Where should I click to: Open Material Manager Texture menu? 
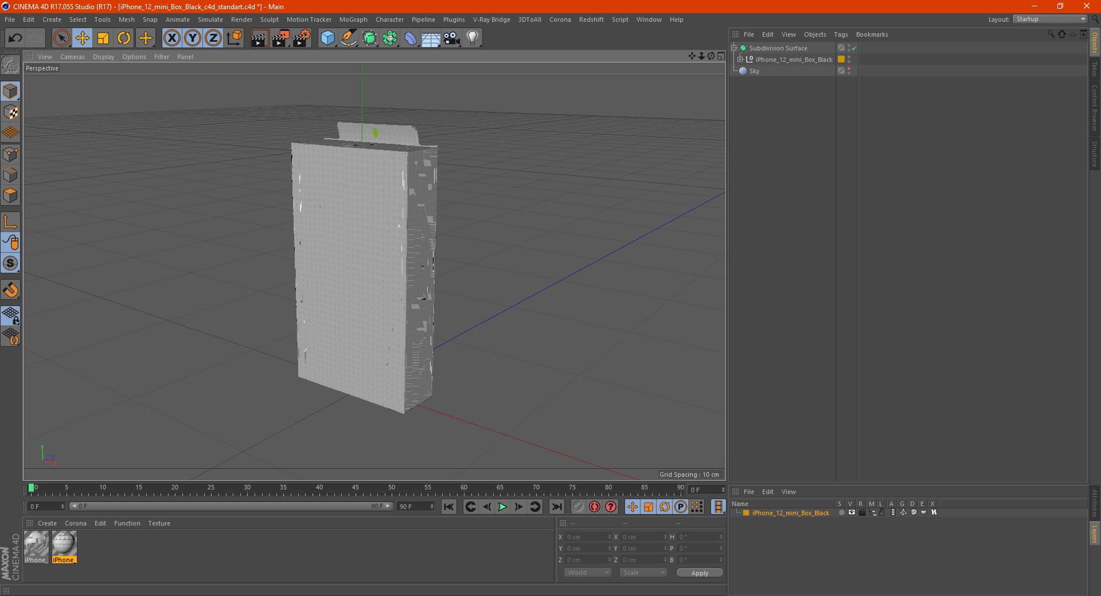159,523
